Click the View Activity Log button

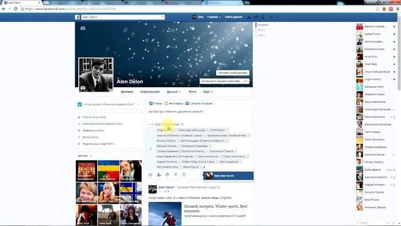(221, 81)
